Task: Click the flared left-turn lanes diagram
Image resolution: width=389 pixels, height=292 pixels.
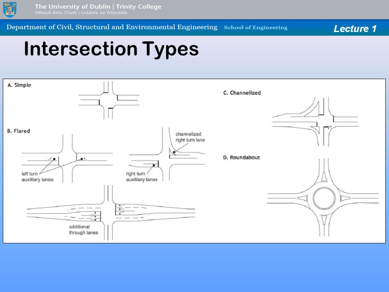Action: (67, 159)
